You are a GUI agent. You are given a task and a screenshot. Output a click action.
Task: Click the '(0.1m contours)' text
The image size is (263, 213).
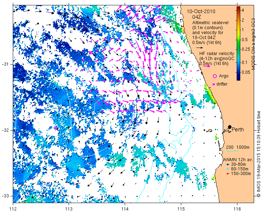click(x=208, y=27)
